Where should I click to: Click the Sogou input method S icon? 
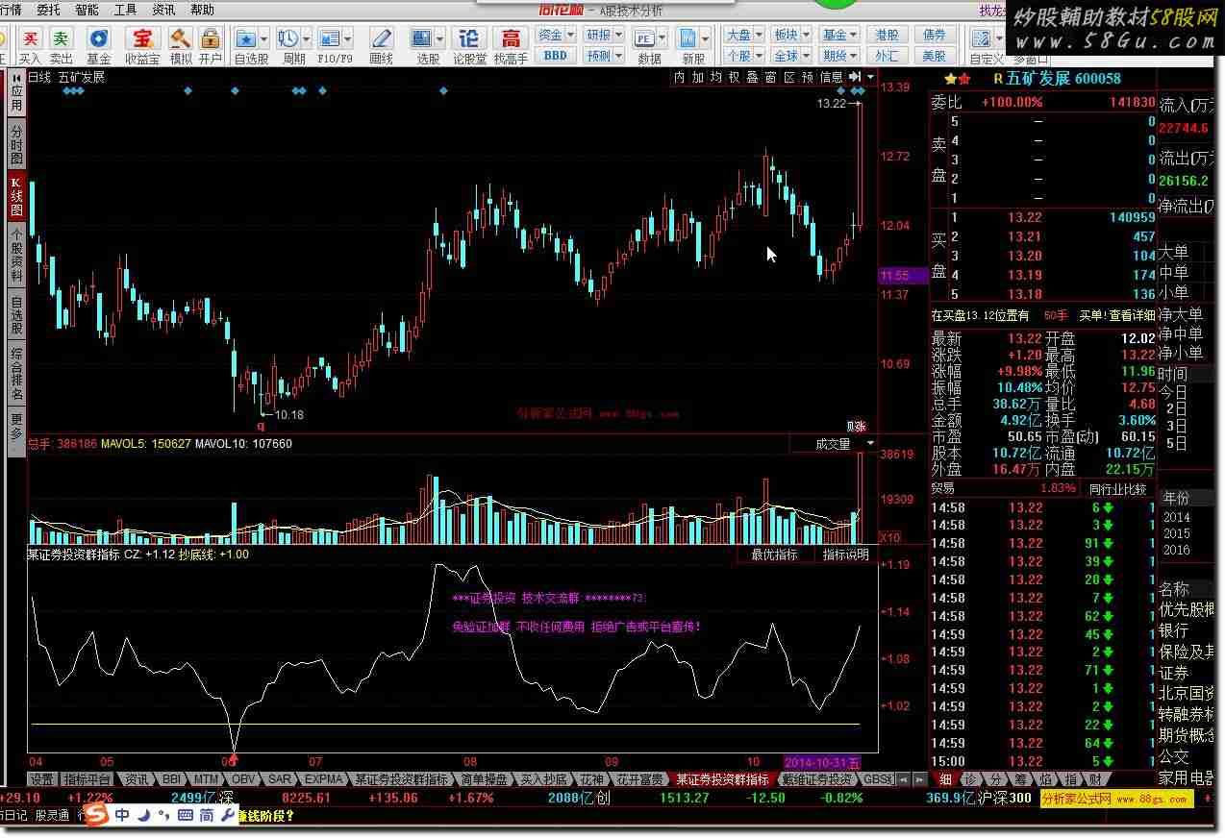click(x=95, y=815)
